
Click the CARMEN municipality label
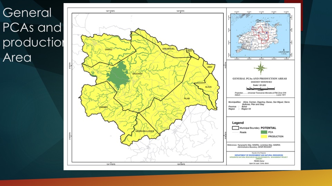103,107
